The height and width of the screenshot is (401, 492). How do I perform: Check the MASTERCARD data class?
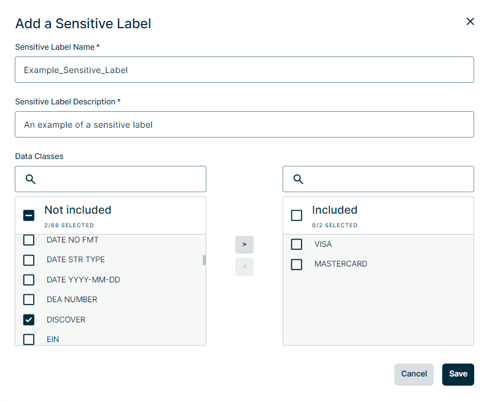[296, 263]
